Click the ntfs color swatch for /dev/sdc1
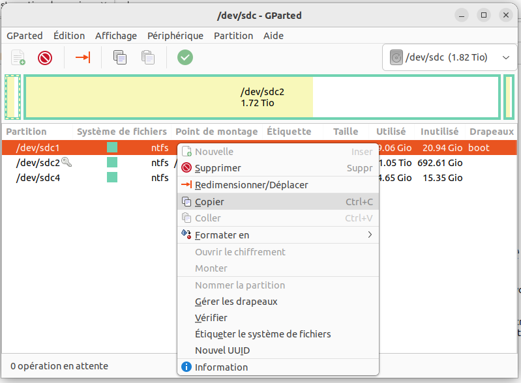The width and height of the screenshot is (521, 383). click(x=112, y=147)
